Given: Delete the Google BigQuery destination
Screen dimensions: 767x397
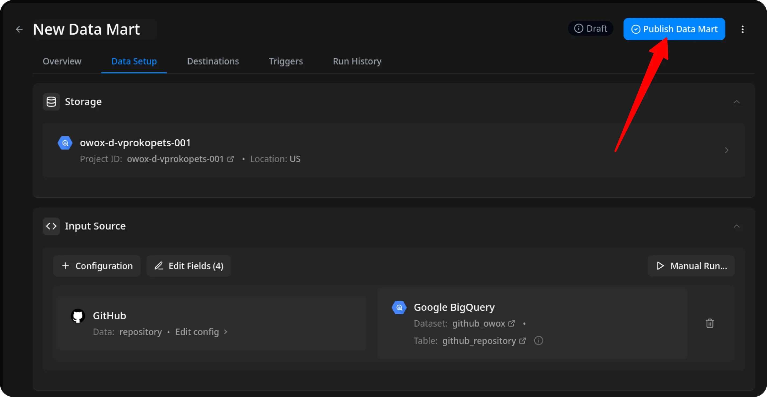Looking at the screenshot, I should [710, 323].
